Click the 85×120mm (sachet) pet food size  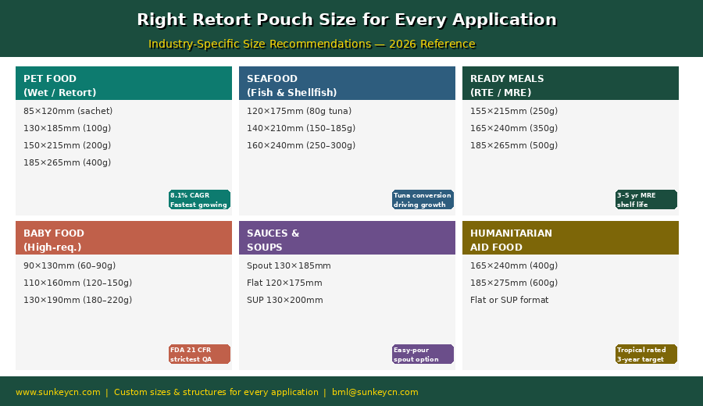click(x=68, y=111)
